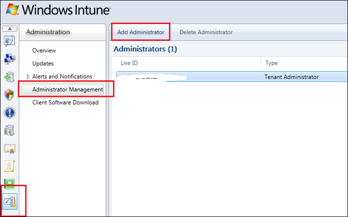
Task: Open the Reports green notebook icon
Action: tap(9, 184)
